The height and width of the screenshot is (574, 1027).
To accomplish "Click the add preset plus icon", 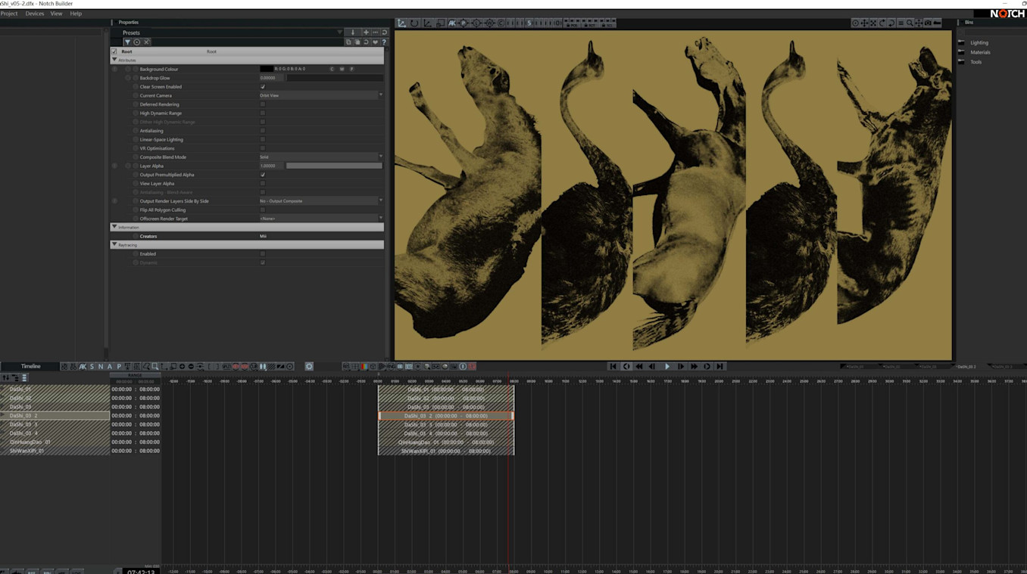I will point(366,33).
